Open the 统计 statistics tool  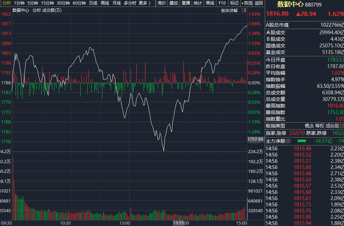click(198, 3)
